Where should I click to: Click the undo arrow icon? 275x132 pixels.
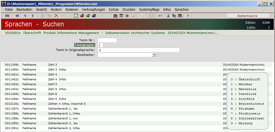coord(161,16)
